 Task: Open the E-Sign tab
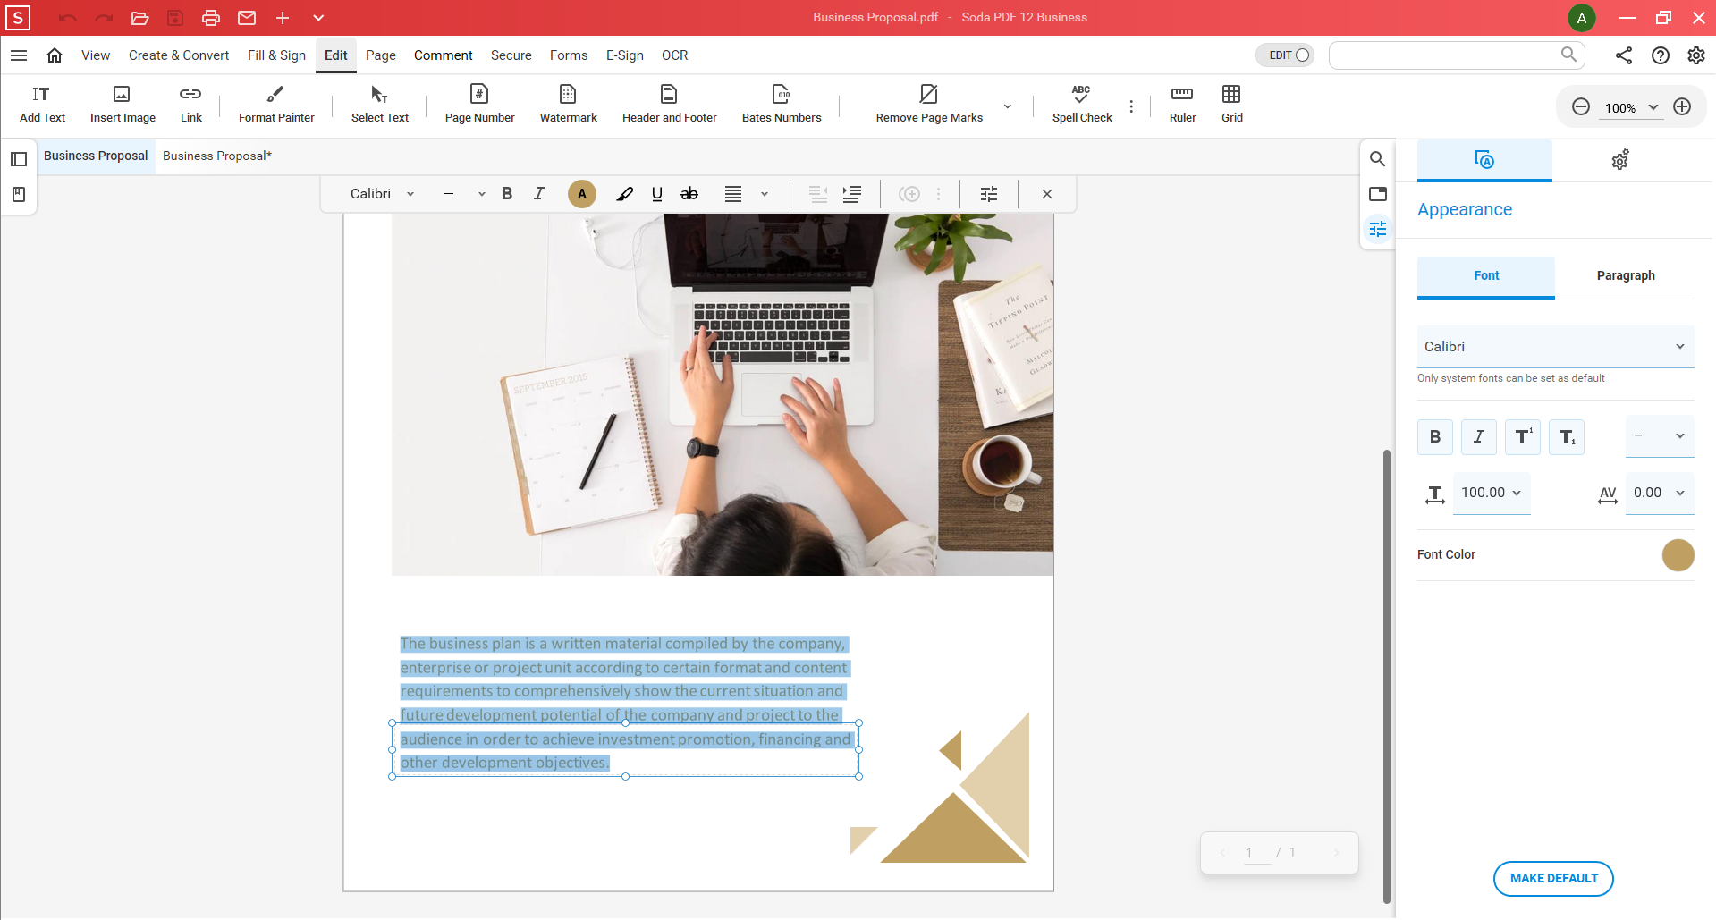click(625, 55)
